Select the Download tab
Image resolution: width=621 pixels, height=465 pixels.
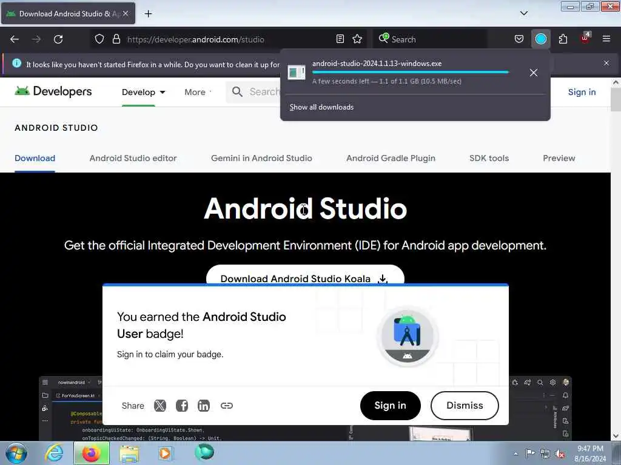point(35,158)
